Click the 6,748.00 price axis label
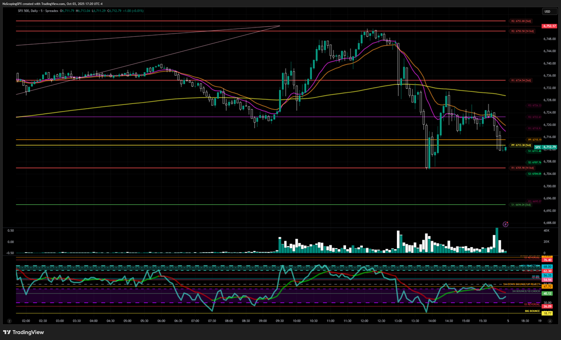Screen dimensions: 561x340 click(549, 39)
